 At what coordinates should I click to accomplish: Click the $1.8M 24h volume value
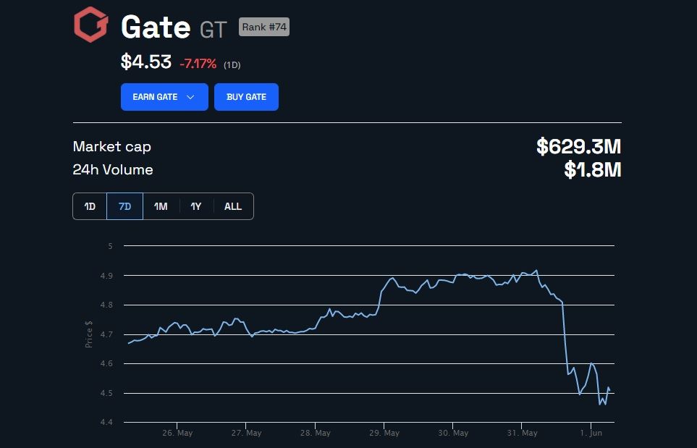click(x=593, y=170)
